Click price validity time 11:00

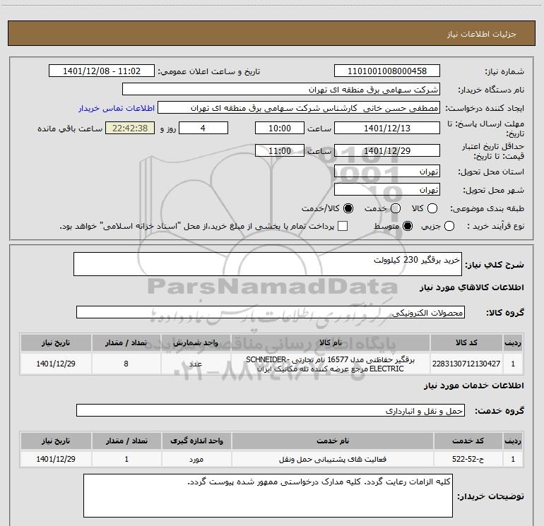280,150
